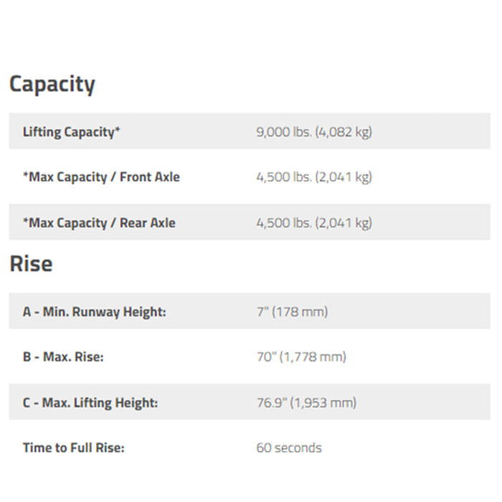This screenshot has height=502, width=502.
Task: Click the 60 seconds value
Action: 289,448
